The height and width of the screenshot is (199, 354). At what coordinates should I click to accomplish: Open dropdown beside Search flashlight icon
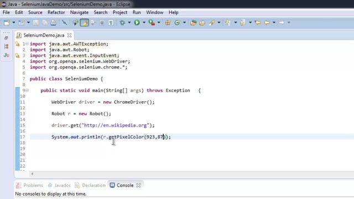[219, 23]
